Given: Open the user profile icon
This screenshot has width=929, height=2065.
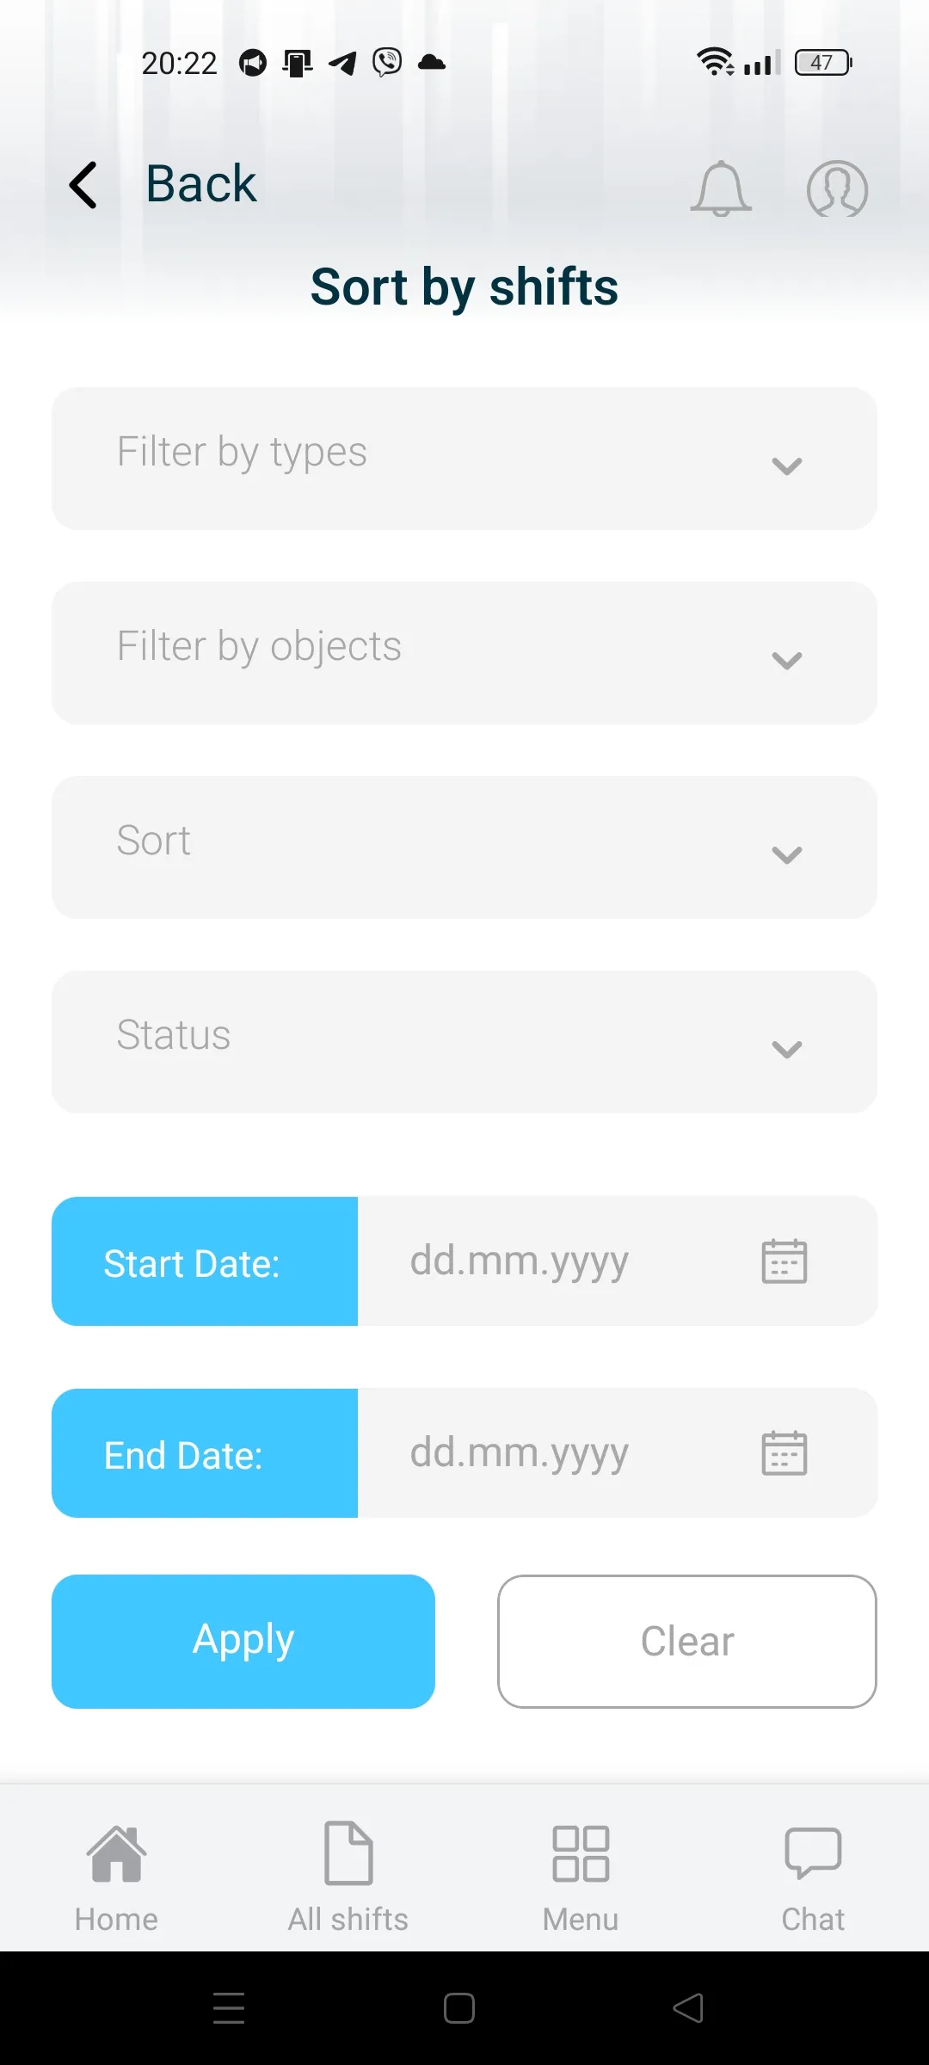Looking at the screenshot, I should tap(837, 188).
